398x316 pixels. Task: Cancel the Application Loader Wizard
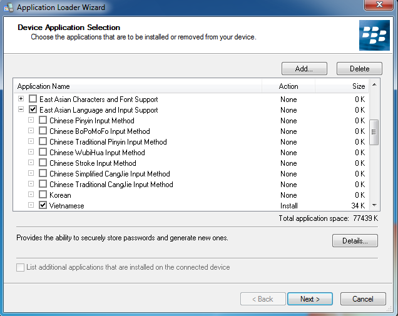click(363, 299)
